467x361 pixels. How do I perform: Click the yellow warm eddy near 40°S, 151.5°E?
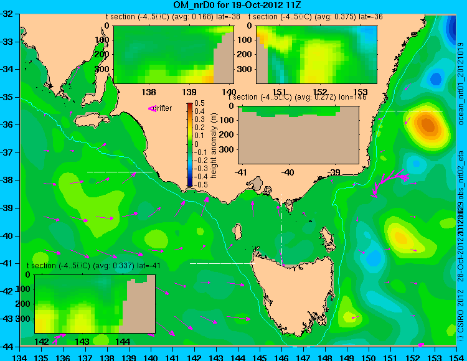tap(400, 237)
